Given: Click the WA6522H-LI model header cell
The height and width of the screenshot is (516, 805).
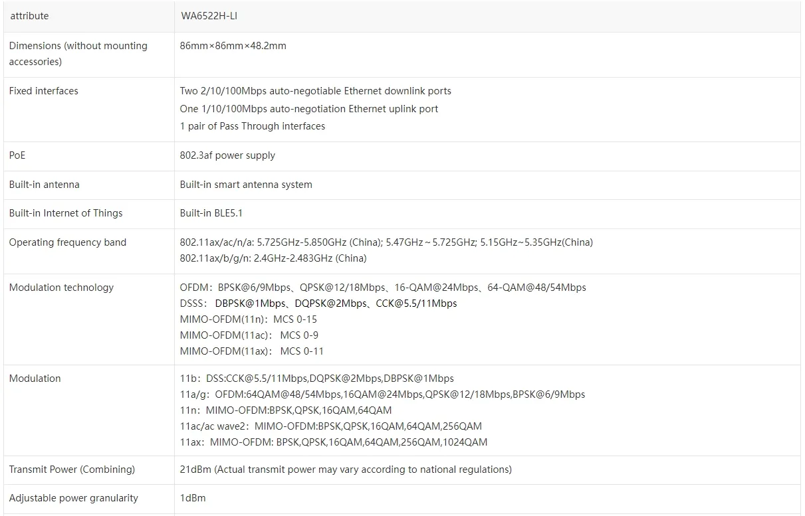Looking at the screenshot, I should (x=209, y=16).
